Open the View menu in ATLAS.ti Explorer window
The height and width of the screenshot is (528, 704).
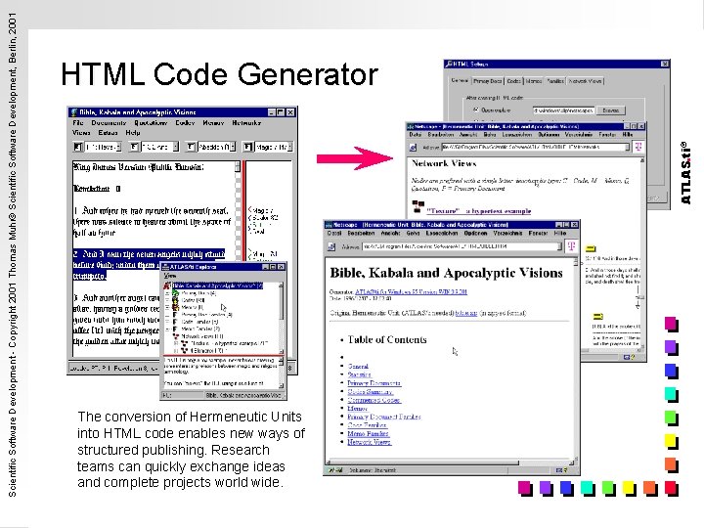(170, 276)
